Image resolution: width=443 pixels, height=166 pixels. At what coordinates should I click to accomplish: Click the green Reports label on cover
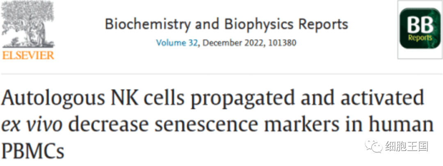(419, 38)
